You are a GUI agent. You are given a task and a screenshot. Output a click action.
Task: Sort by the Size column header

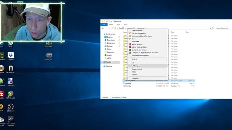click(x=187, y=32)
